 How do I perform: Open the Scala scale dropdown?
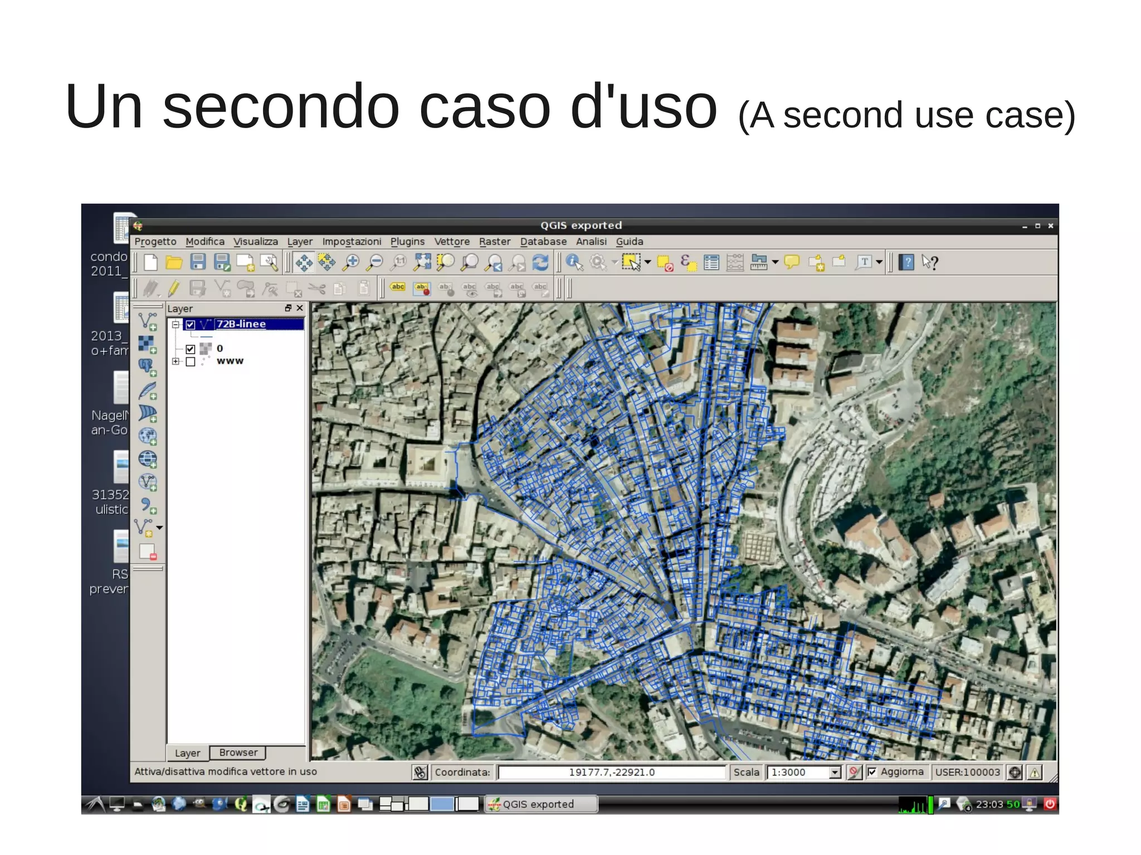835,773
